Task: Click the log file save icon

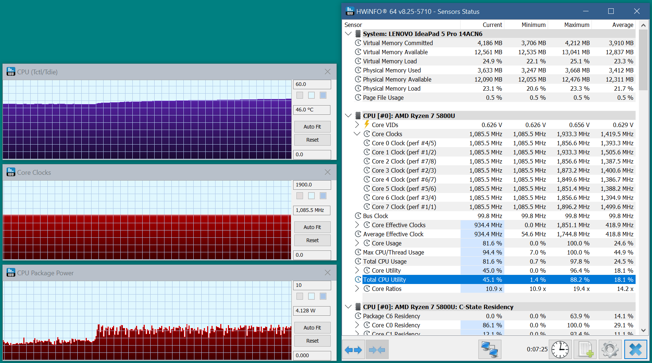Action: click(585, 350)
